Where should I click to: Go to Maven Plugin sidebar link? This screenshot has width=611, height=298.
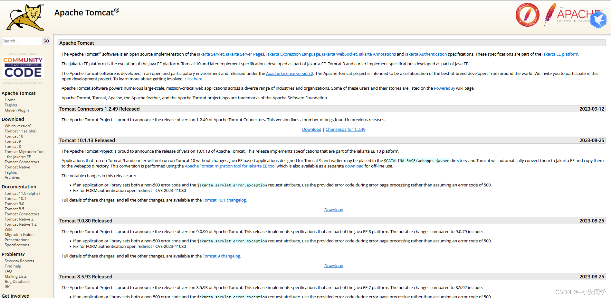[x=17, y=110]
